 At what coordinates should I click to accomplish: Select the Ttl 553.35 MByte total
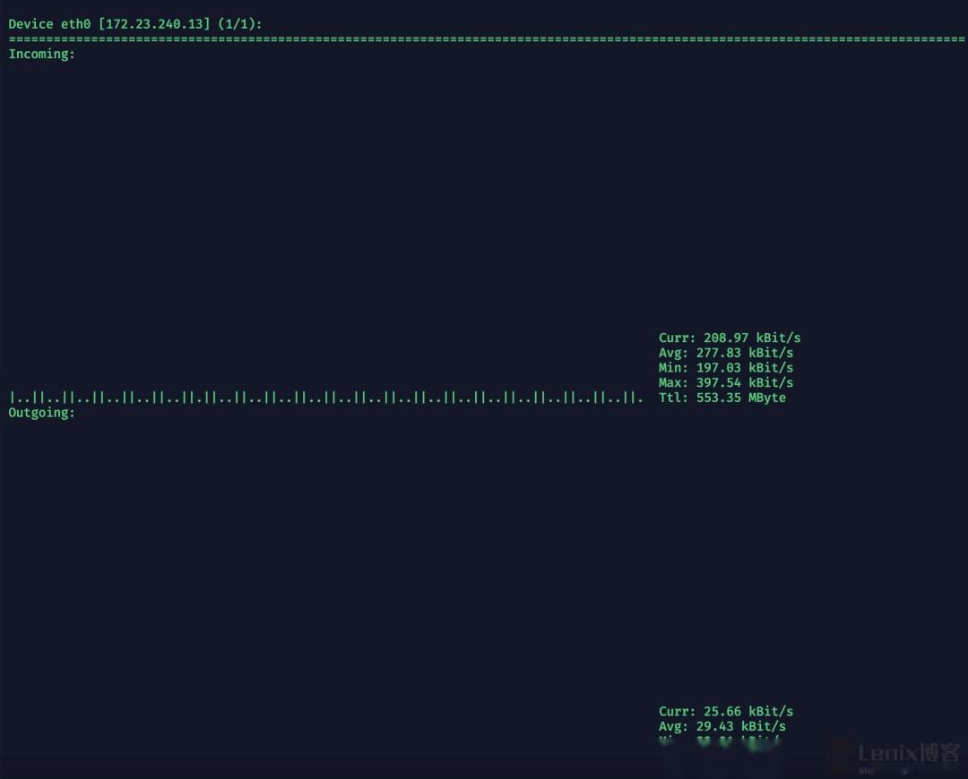click(722, 398)
